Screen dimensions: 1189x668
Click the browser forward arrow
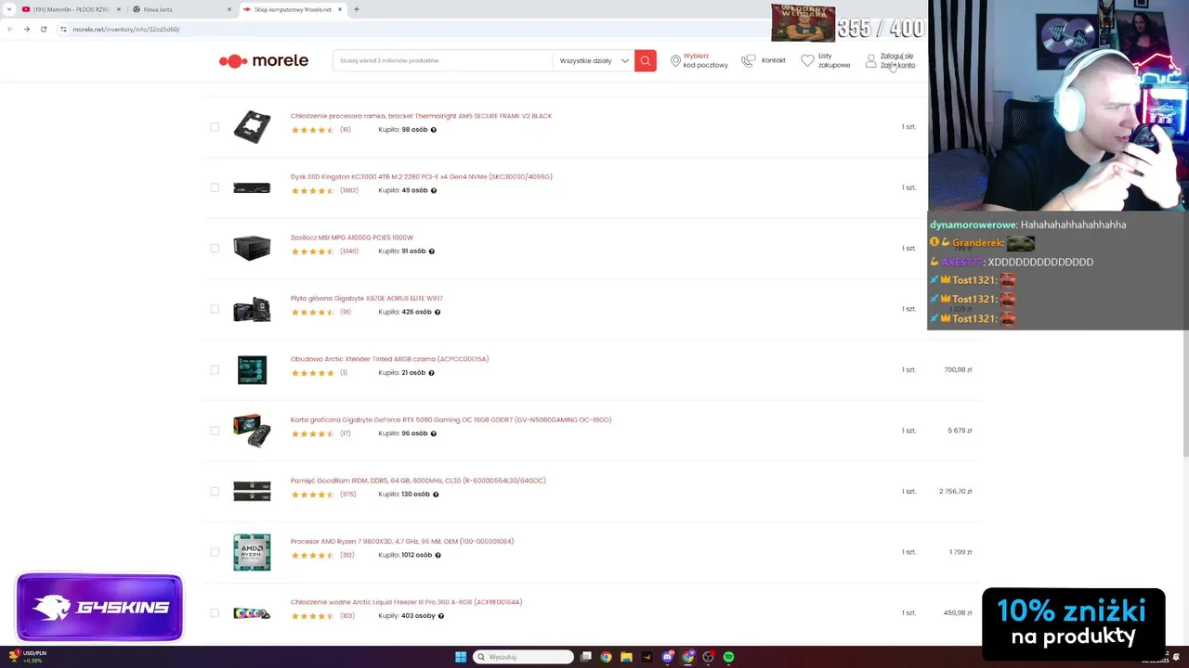click(x=27, y=29)
